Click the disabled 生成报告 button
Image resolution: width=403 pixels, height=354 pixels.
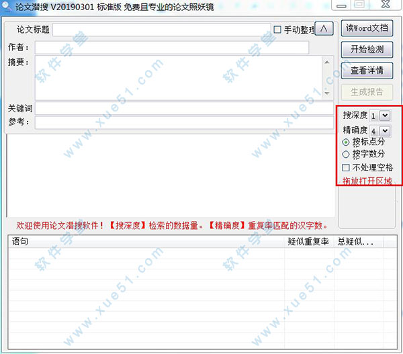pos(367,92)
